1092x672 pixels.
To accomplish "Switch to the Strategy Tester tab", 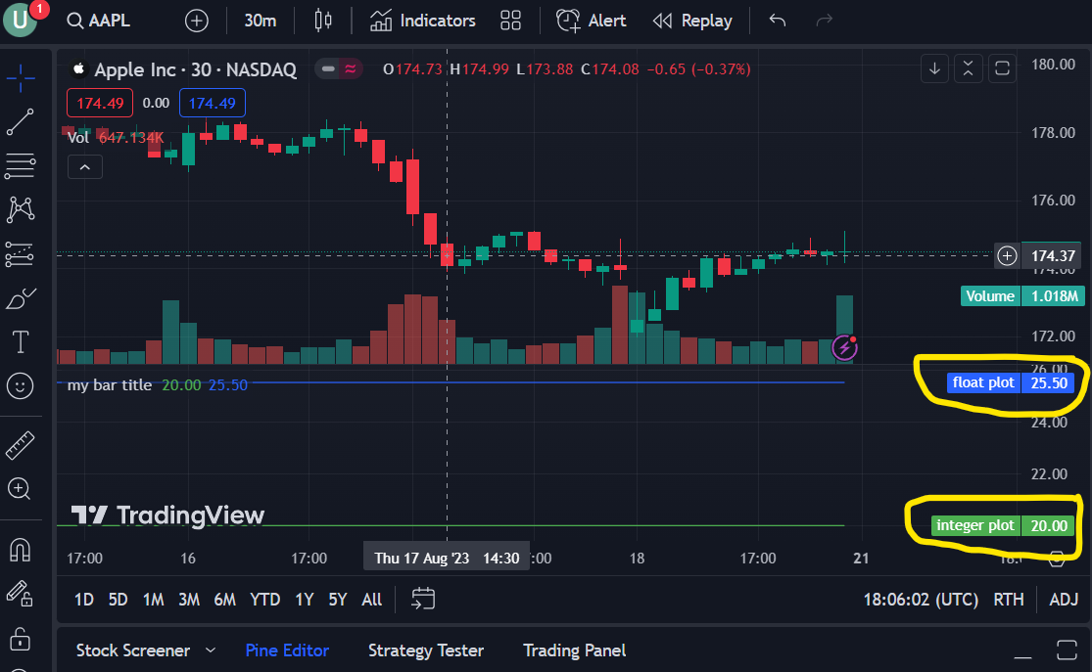I will [426, 650].
